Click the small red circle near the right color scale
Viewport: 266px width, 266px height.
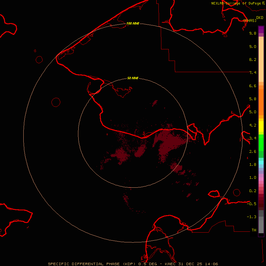pos(237,192)
